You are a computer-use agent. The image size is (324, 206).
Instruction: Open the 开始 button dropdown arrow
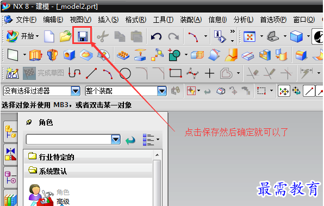pos(37,36)
